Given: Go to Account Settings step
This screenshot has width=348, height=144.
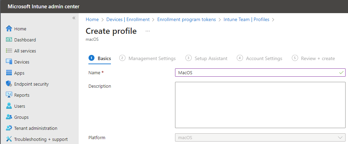Looking at the screenshot, I should pos(260,58).
